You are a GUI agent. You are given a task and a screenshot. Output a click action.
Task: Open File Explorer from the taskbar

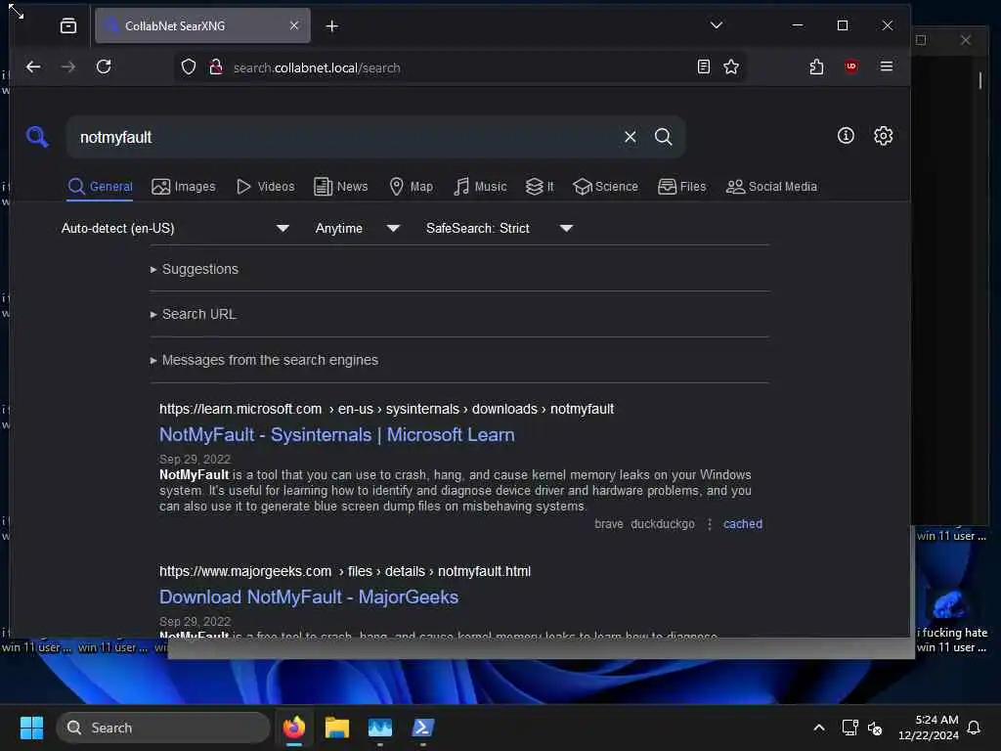pos(336,728)
